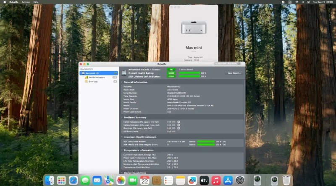Click the green OK badge for S.M.A.R.T. status
336x186 pixels.
click(x=171, y=70)
